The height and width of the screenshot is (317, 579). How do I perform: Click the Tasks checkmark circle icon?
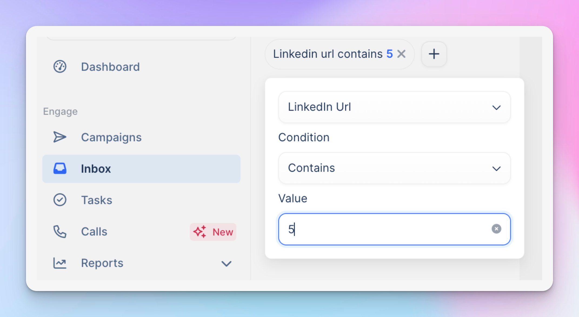(x=60, y=200)
